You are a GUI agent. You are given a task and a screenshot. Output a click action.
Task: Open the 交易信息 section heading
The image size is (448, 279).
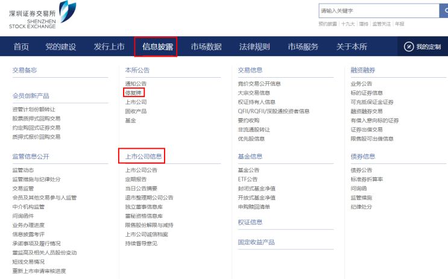coord(250,71)
